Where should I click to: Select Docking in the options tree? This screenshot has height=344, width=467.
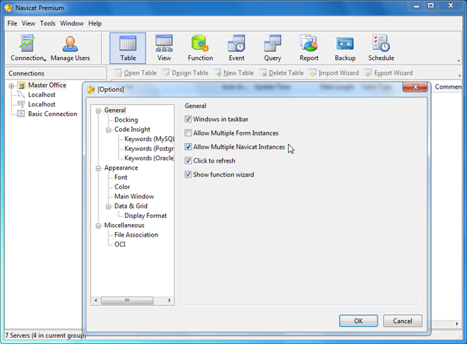pyautogui.click(x=126, y=120)
